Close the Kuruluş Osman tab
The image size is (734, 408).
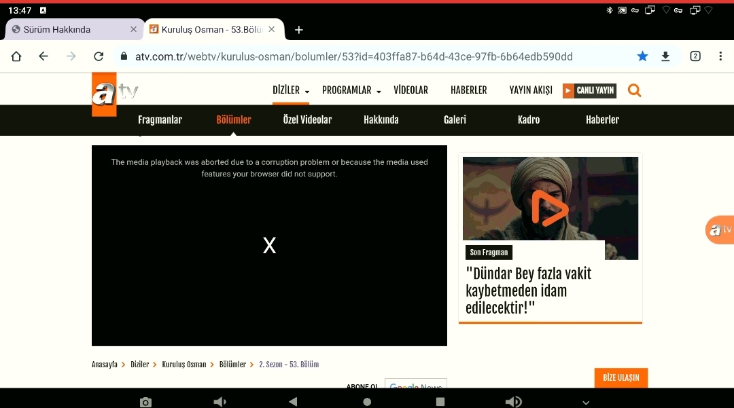click(x=271, y=29)
